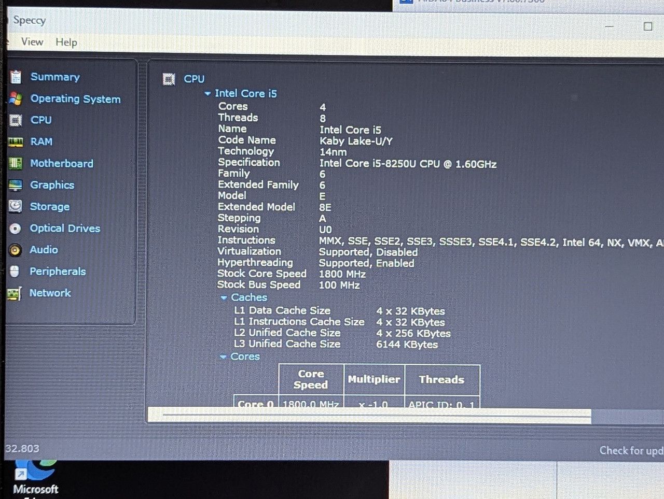
Task: Click the Technology value 14nm
Action: pyautogui.click(x=333, y=152)
